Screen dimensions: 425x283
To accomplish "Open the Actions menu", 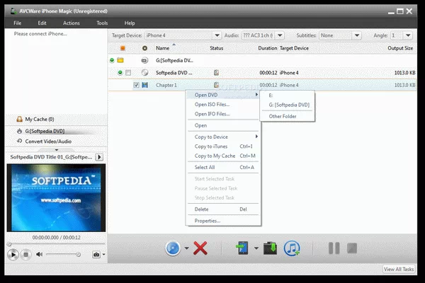I will pyautogui.click(x=71, y=23).
